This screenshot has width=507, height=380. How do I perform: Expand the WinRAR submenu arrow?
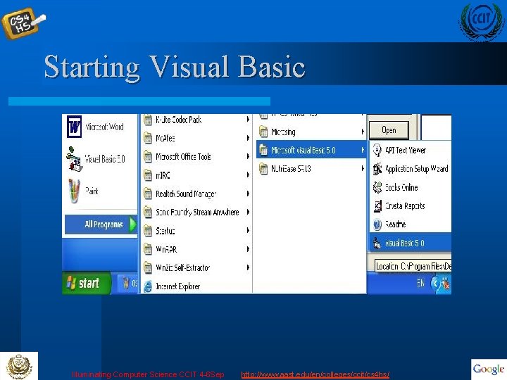pyautogui.click(x=248, y=249)
